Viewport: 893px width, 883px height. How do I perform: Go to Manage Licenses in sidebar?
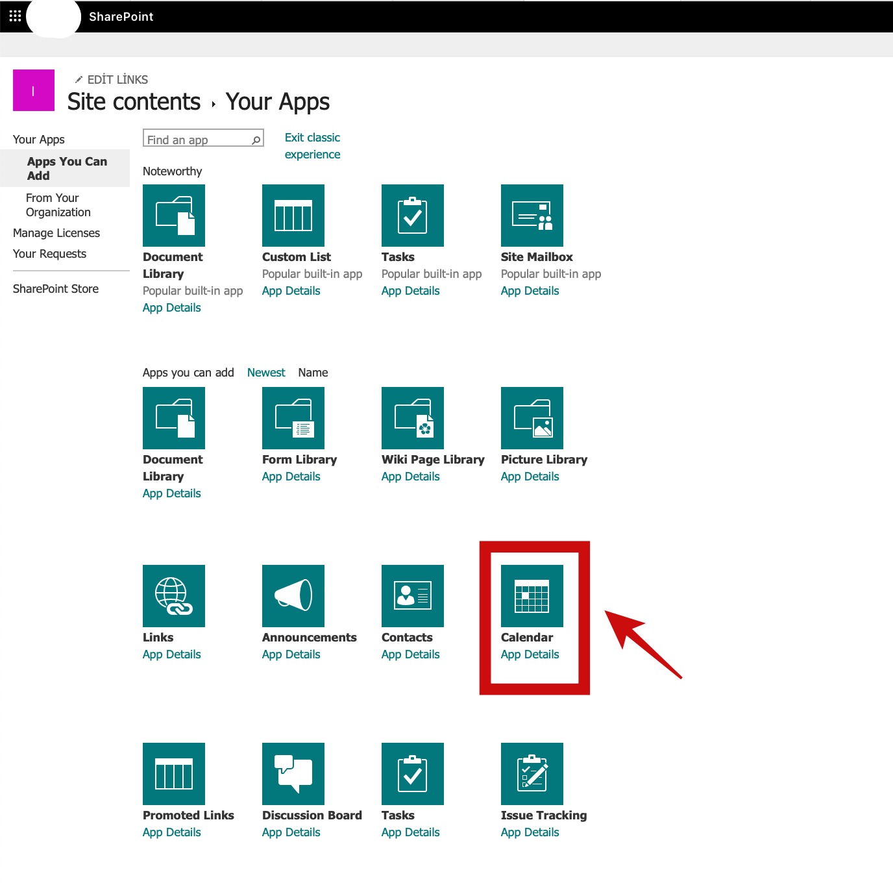tap(56, 233)
